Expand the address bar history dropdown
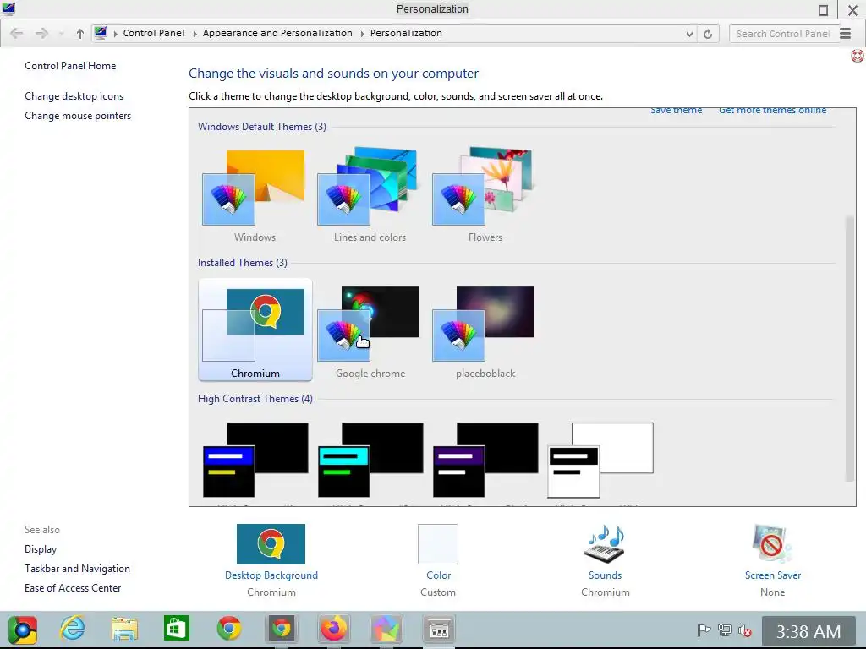The width and height of the screenshot is (866, 649). click(x=689, y=34)
